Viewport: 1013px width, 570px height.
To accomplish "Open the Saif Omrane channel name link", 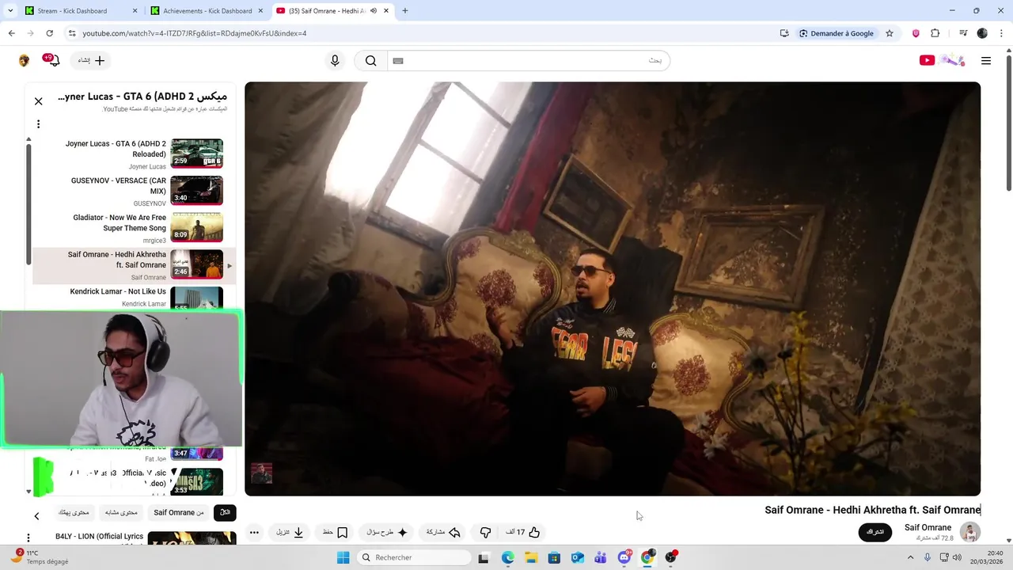I will pos(928,527).
